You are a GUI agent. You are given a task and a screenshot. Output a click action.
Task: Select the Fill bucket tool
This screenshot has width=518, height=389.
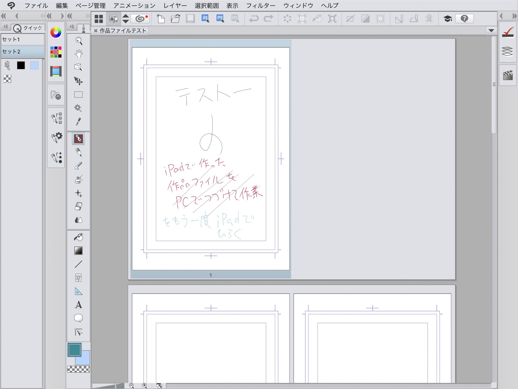coord(78,237)
